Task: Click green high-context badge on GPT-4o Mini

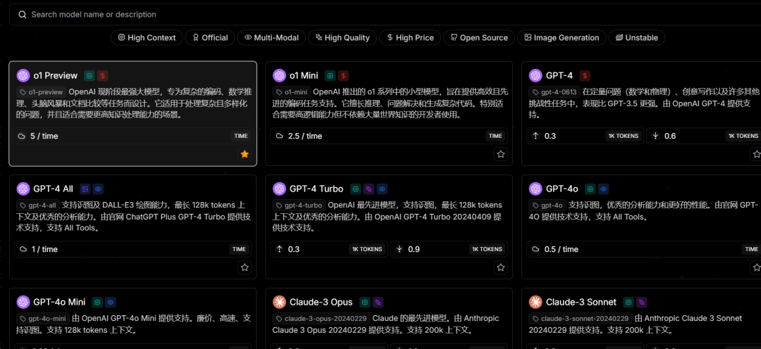Action: pos(97,303)
